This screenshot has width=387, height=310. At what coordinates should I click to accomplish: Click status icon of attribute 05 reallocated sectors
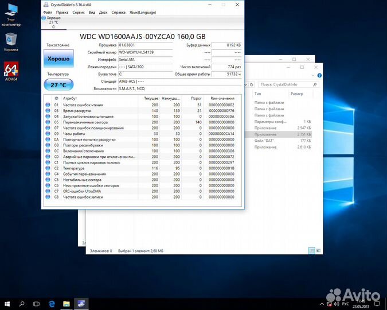pyautogui.click(x=48, y=122)
